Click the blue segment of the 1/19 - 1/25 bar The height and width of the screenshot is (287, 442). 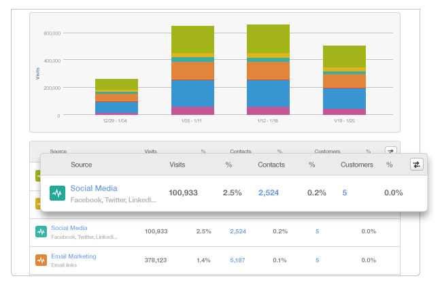pyautogui.click(x=345, y=99)
